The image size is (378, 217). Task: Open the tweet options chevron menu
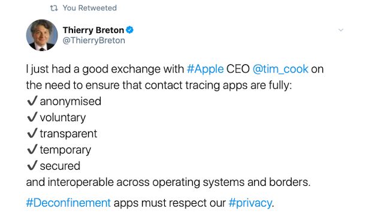[x=341, y=30]
